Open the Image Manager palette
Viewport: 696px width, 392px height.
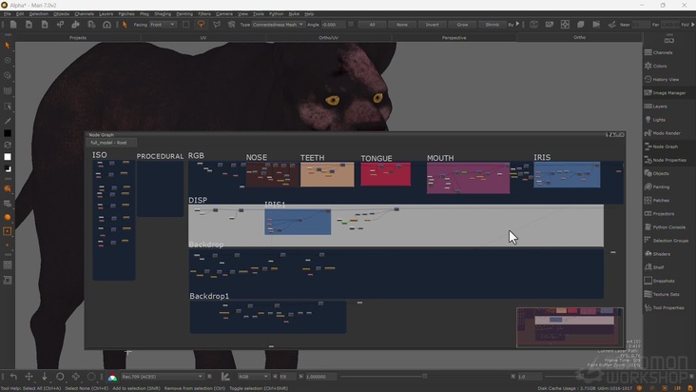pos(669,93)
